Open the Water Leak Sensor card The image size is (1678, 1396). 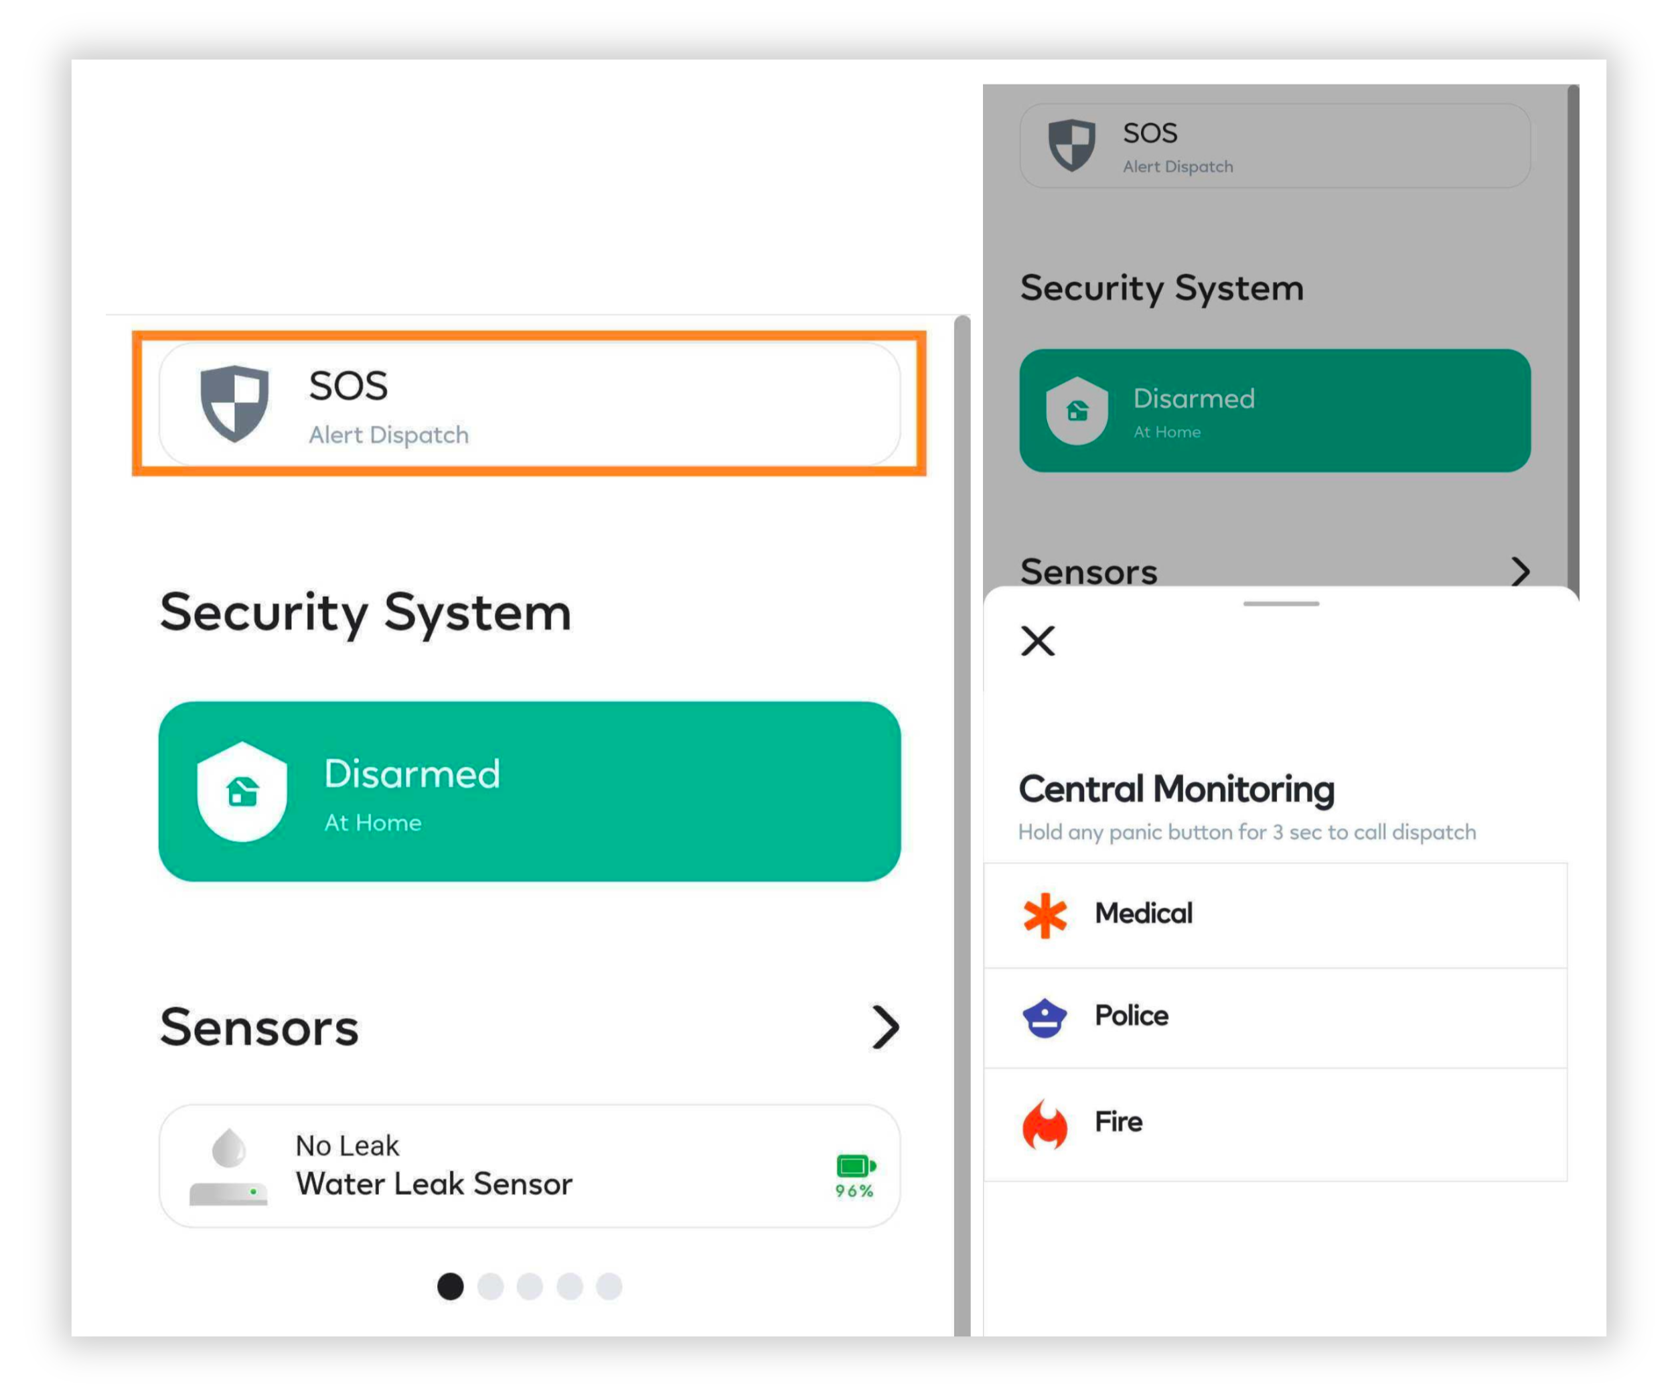click(x=530, y=1166)
